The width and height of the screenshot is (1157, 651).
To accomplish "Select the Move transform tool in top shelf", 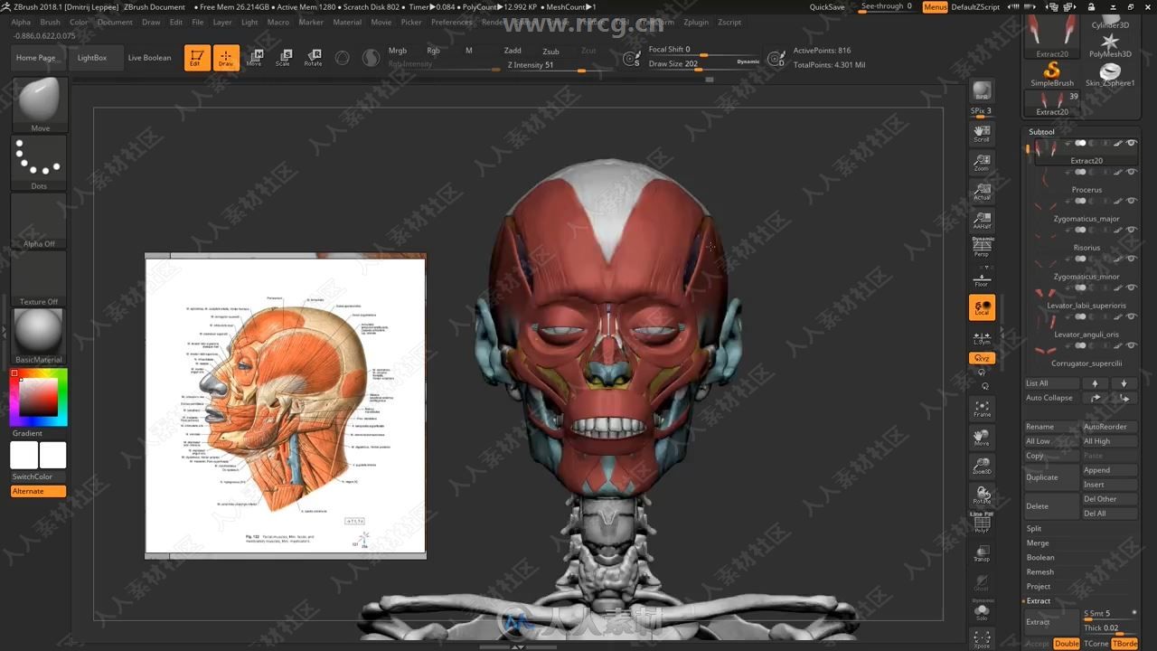I will tap(255, 58).
